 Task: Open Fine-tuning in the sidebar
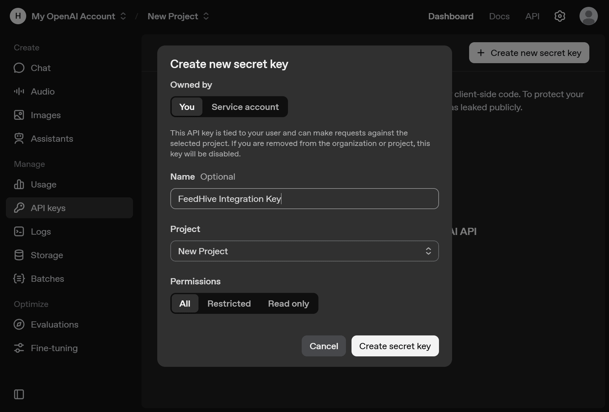[x=69, y=348]
